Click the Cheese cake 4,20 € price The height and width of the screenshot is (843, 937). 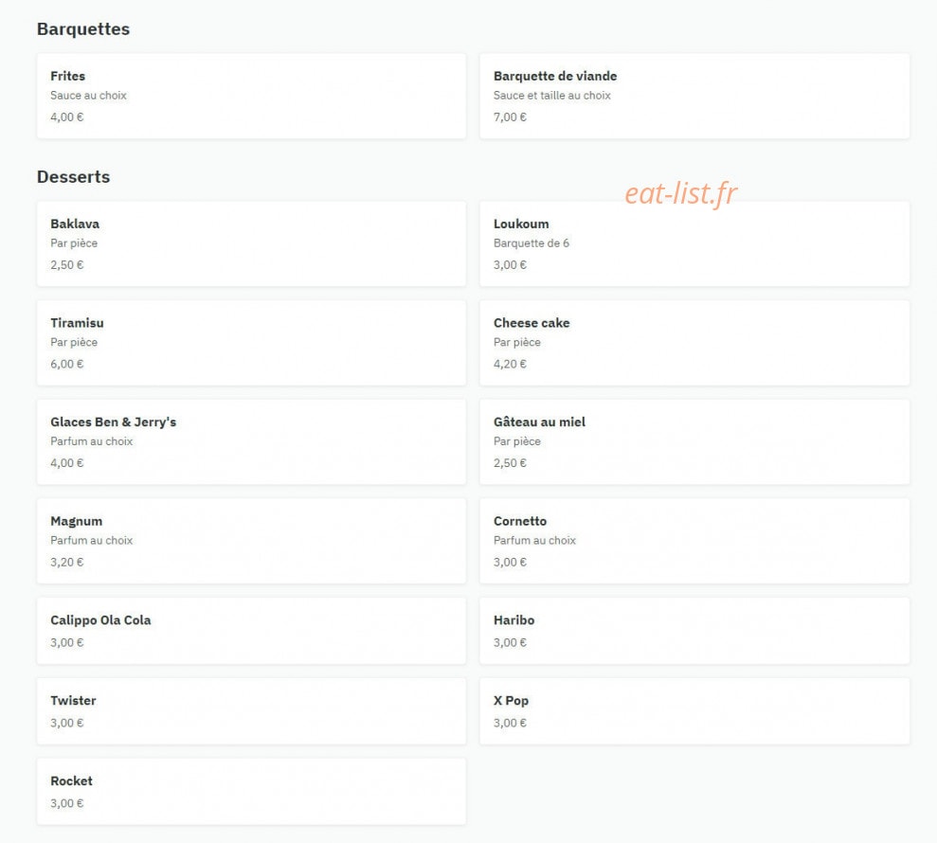click(510, 364)
